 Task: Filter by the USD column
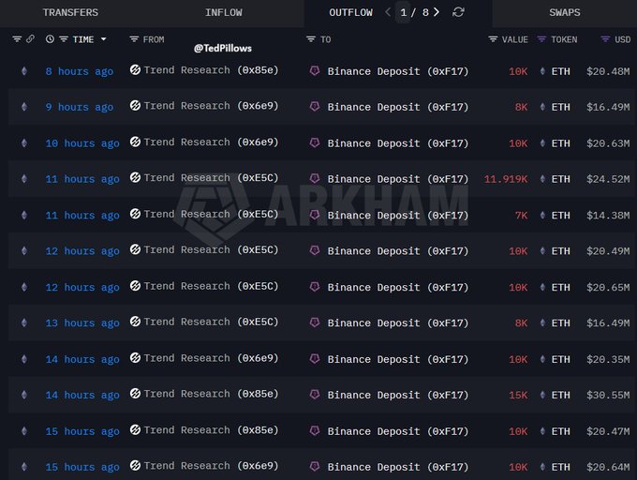point(605,39)
